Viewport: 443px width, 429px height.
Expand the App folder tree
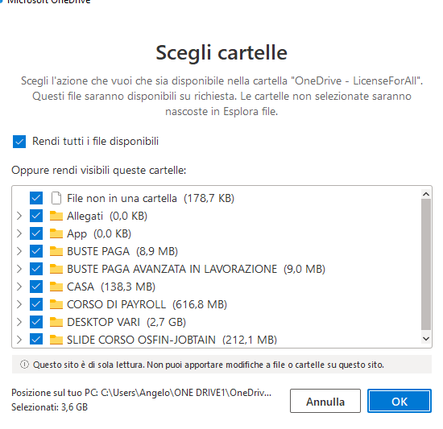click(19, 233)
